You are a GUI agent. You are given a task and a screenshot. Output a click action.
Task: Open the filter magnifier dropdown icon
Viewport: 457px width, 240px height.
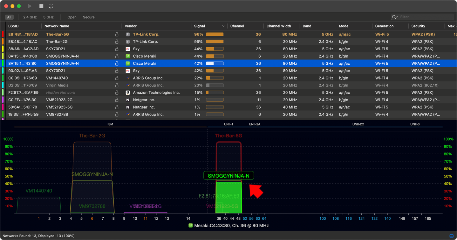click(x=395, y=17)
